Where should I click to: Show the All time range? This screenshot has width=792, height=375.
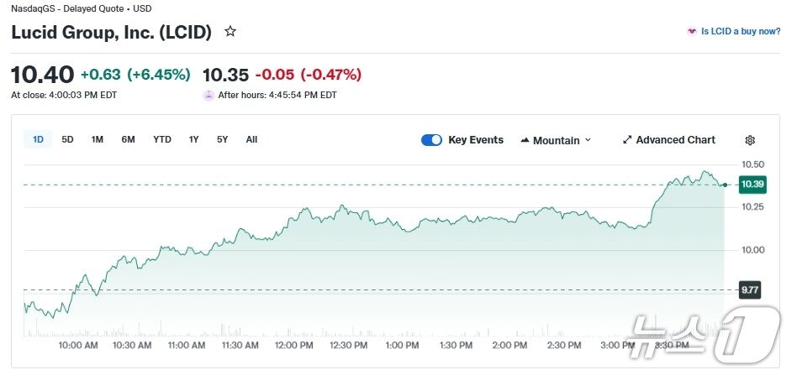[x=251, y=140]
